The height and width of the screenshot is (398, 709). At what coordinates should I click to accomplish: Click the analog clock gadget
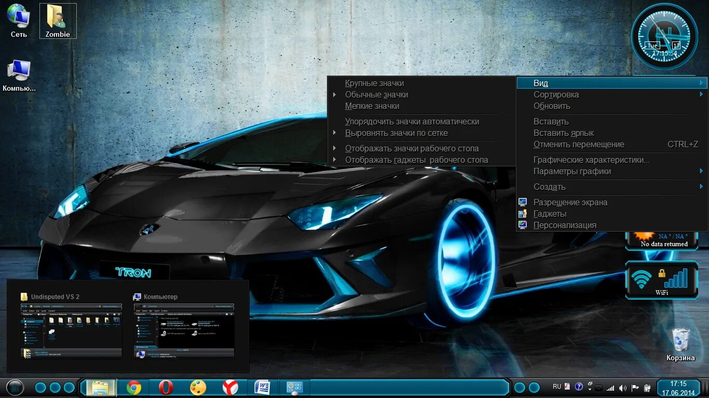point(664,36)
